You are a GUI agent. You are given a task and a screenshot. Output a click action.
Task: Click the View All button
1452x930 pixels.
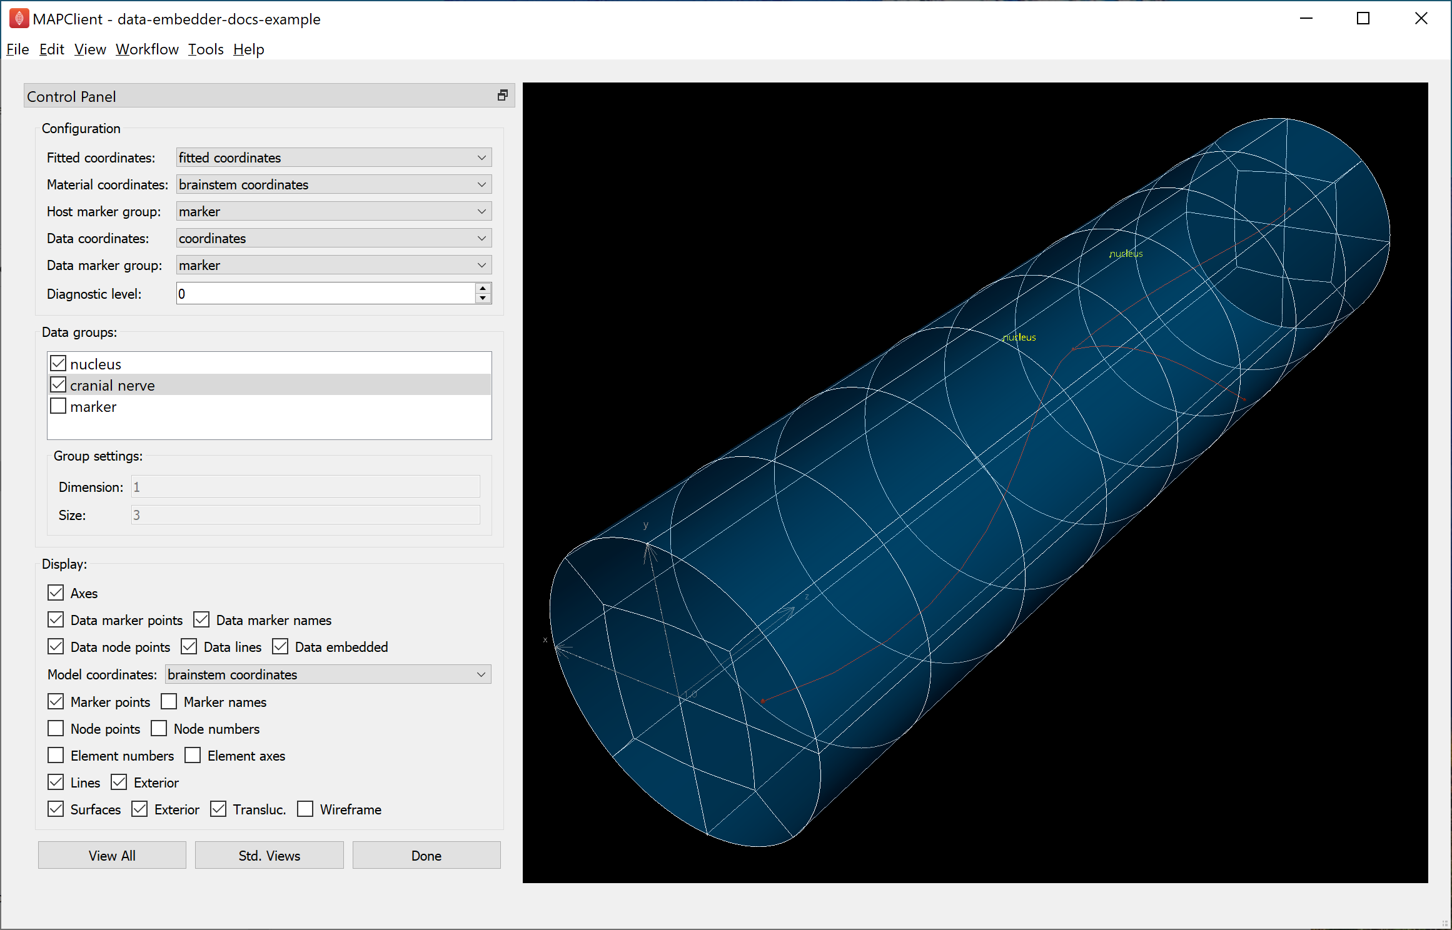coord(112,855)
